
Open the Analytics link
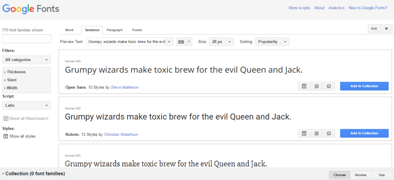[336, 8]
